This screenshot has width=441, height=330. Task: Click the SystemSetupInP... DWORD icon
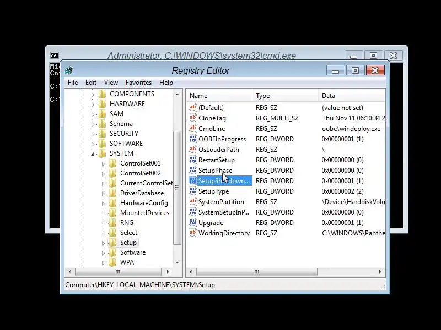pos(192,212)
